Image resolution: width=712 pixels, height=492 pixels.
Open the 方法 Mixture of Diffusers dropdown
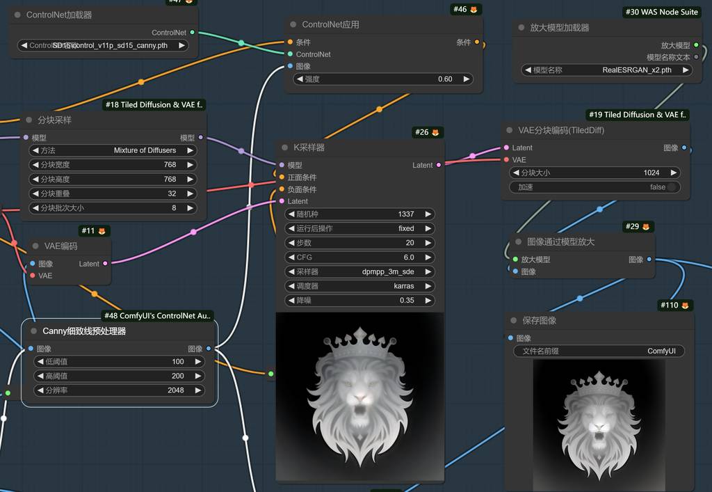(113, 150)
